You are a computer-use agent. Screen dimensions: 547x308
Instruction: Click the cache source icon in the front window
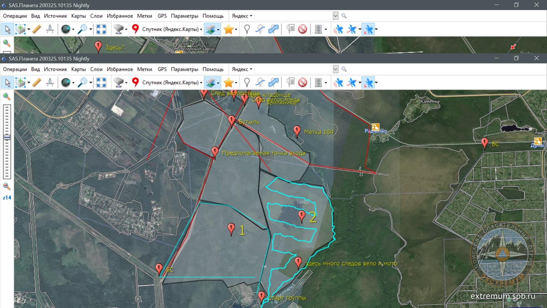pos(119,83)
